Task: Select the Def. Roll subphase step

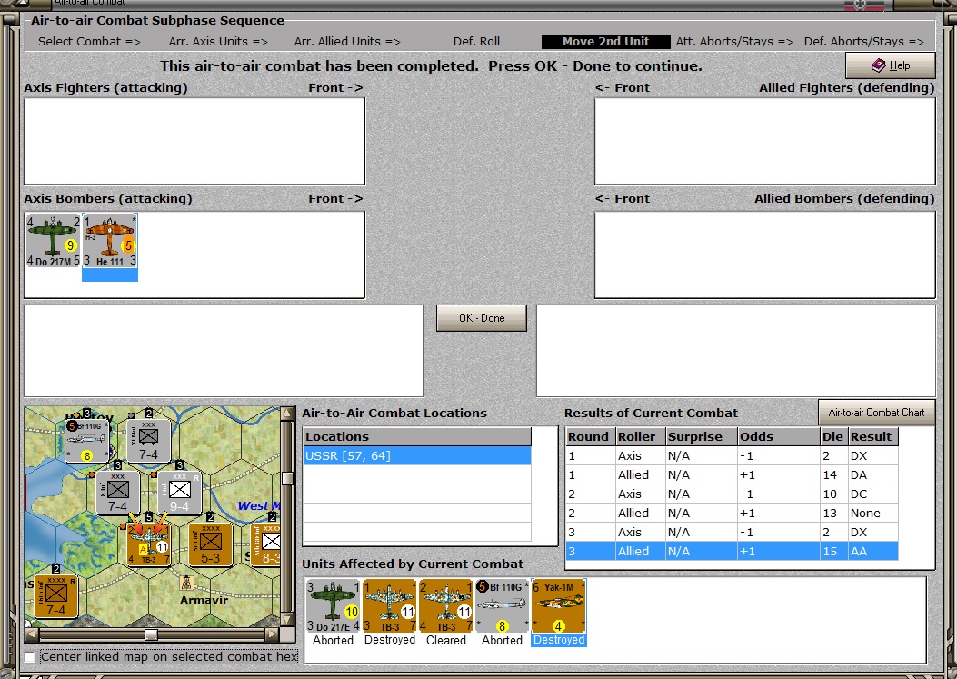Action: pyautogui.click(x=476, y=42)
